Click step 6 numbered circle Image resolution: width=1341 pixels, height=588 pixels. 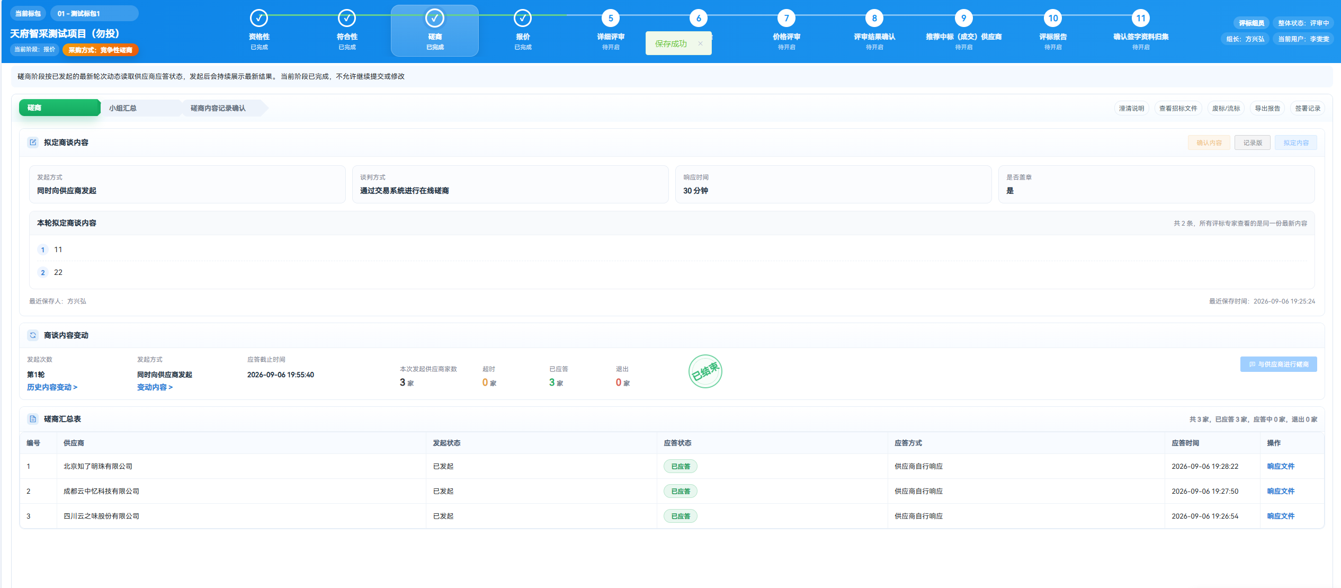(x=699, y=19)
